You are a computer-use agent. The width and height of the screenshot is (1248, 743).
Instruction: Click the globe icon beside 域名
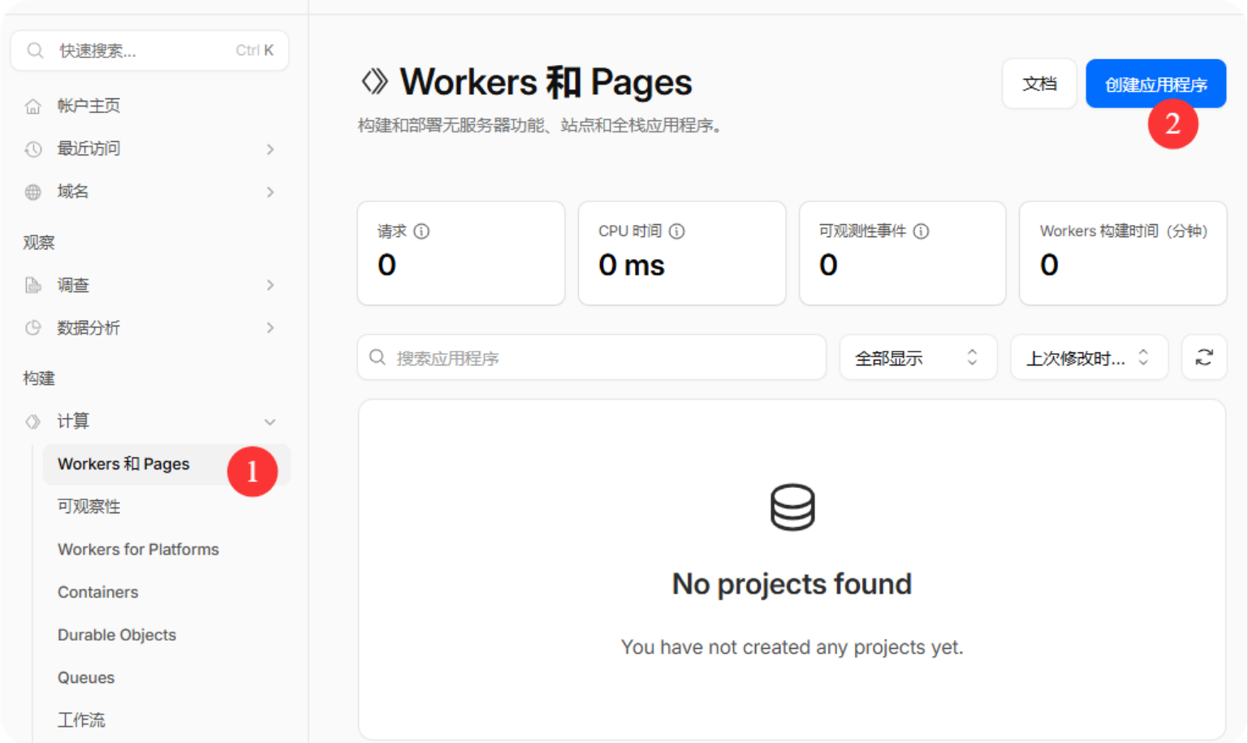pyautogui.click(x=32, y=192)
